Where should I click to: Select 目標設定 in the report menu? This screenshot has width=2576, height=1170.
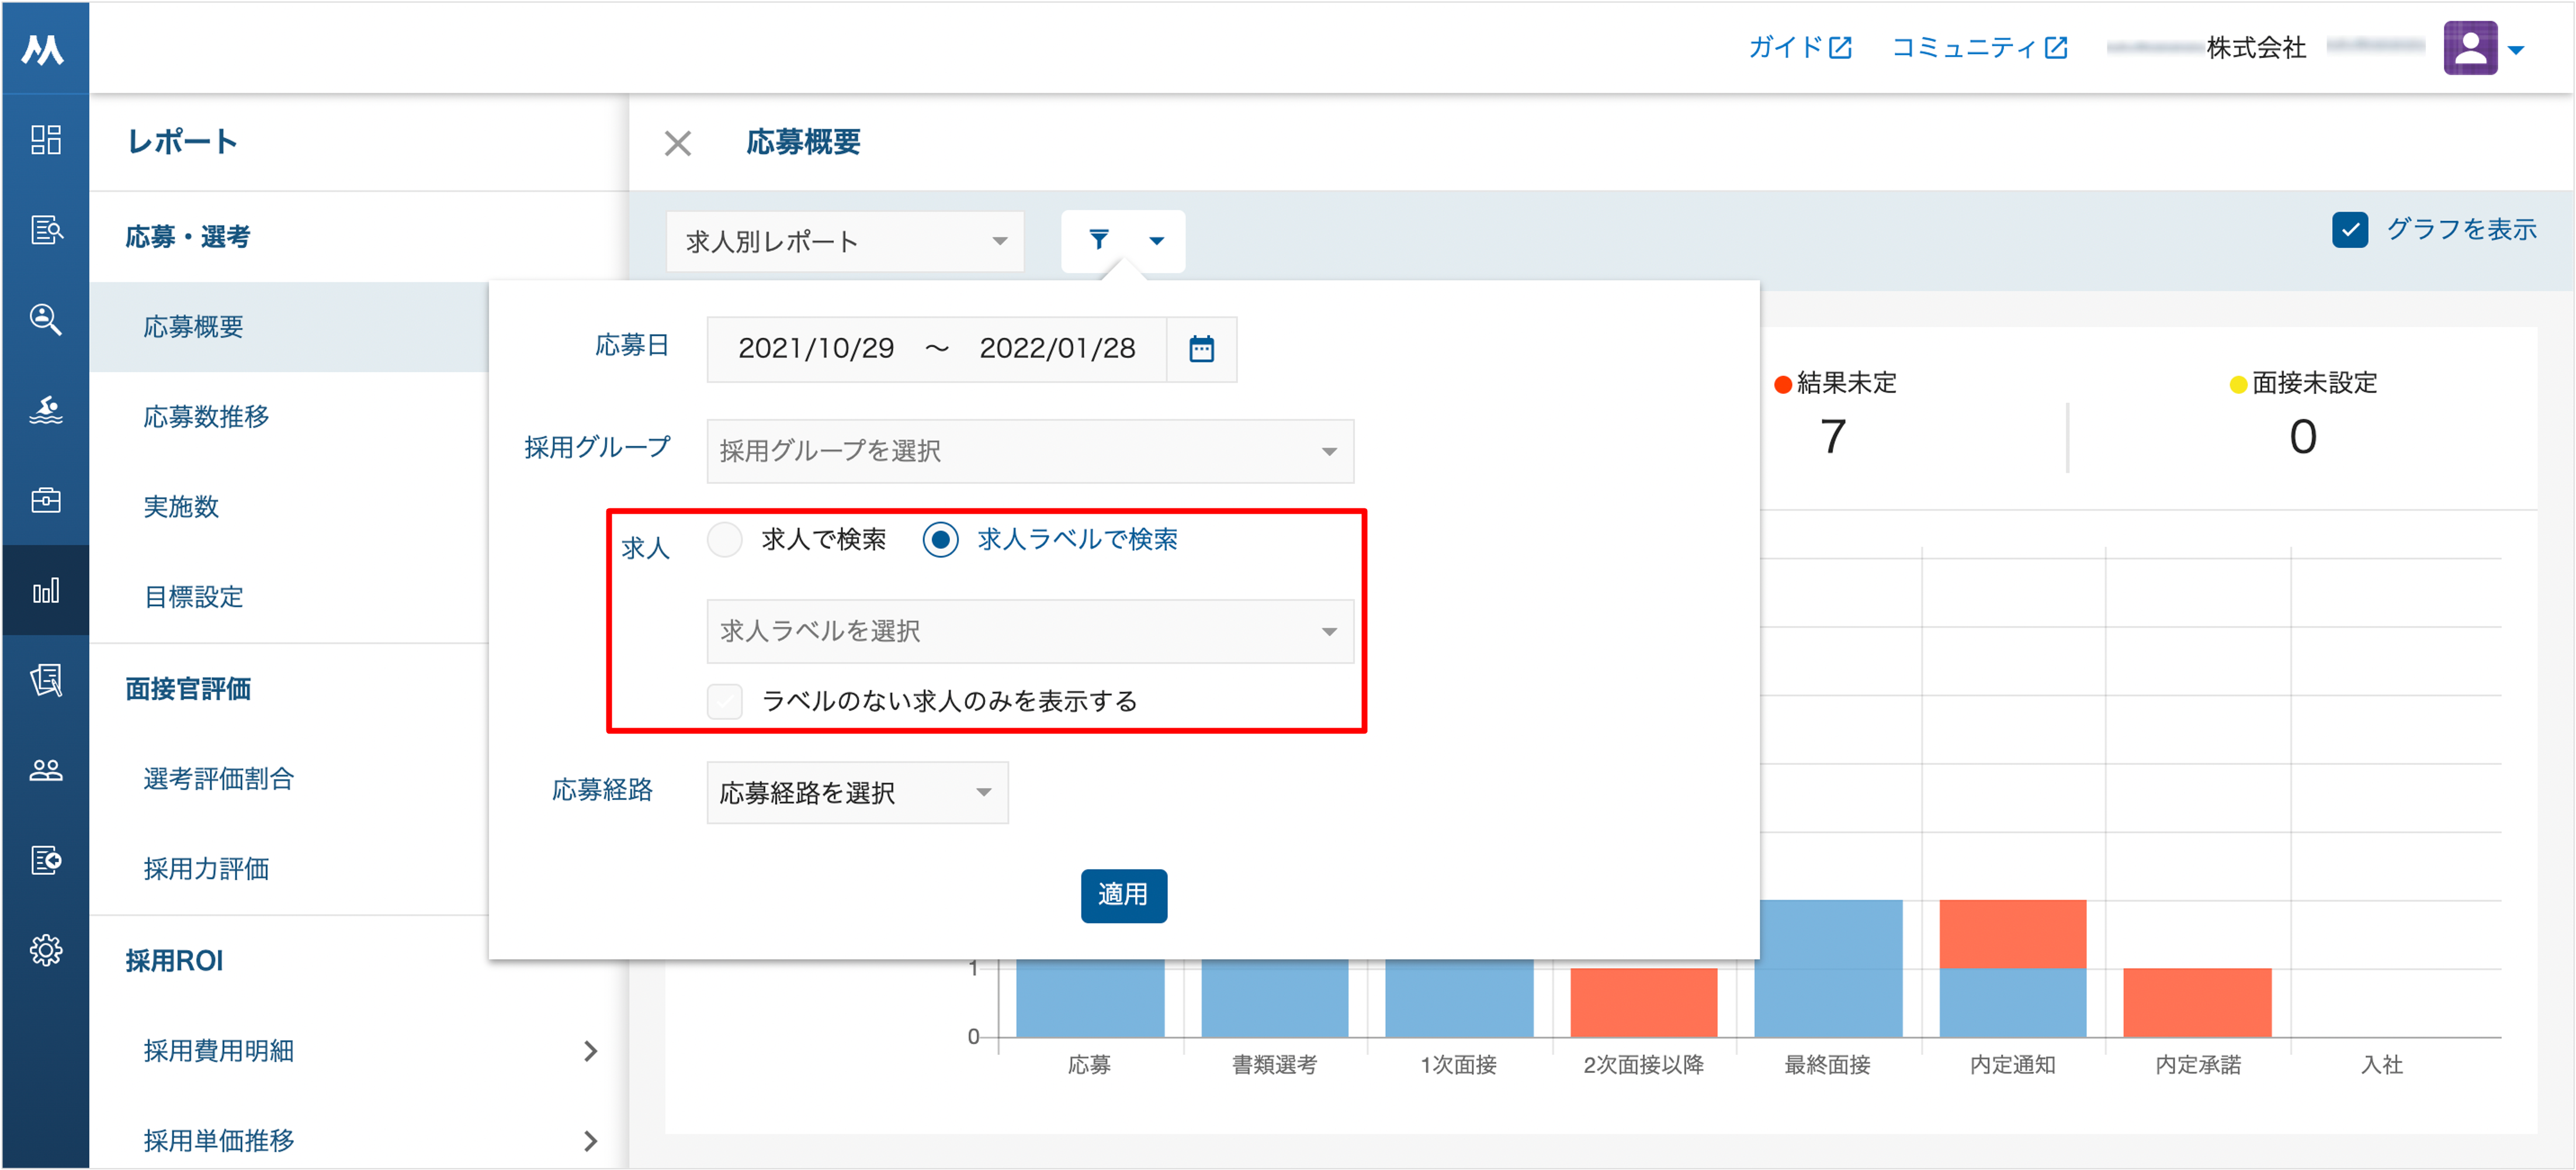(193, 597)
